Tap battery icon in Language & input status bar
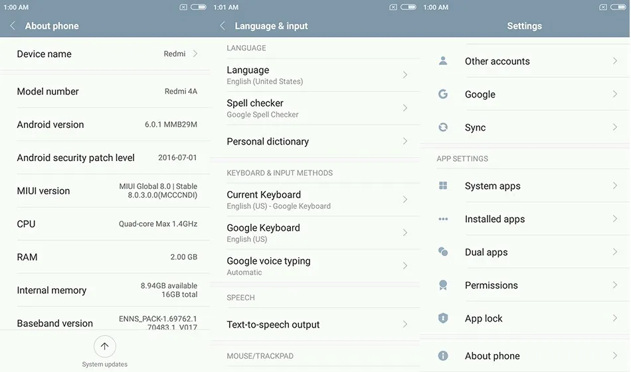The width and height of the screenshot is (631, 372). coord(408,7)
